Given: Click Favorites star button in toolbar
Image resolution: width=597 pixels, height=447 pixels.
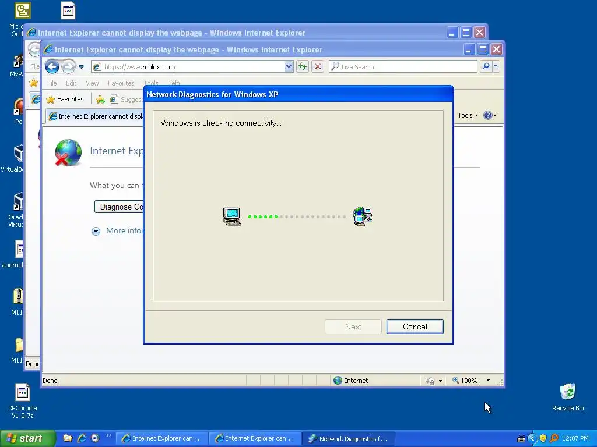Looking at the screenshot, I should click(65, 99).
